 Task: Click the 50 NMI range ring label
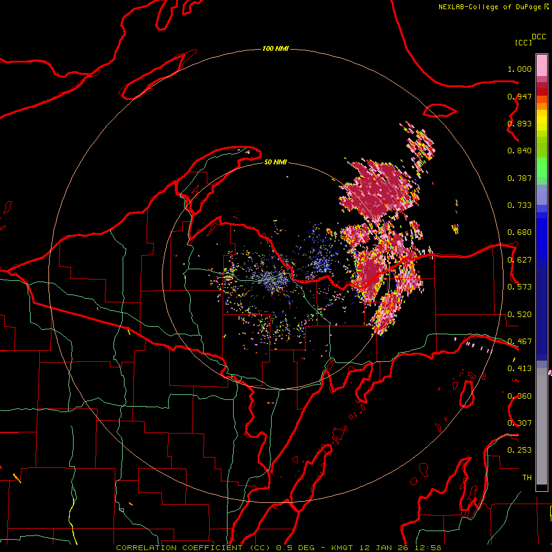[x=275, y=162]
